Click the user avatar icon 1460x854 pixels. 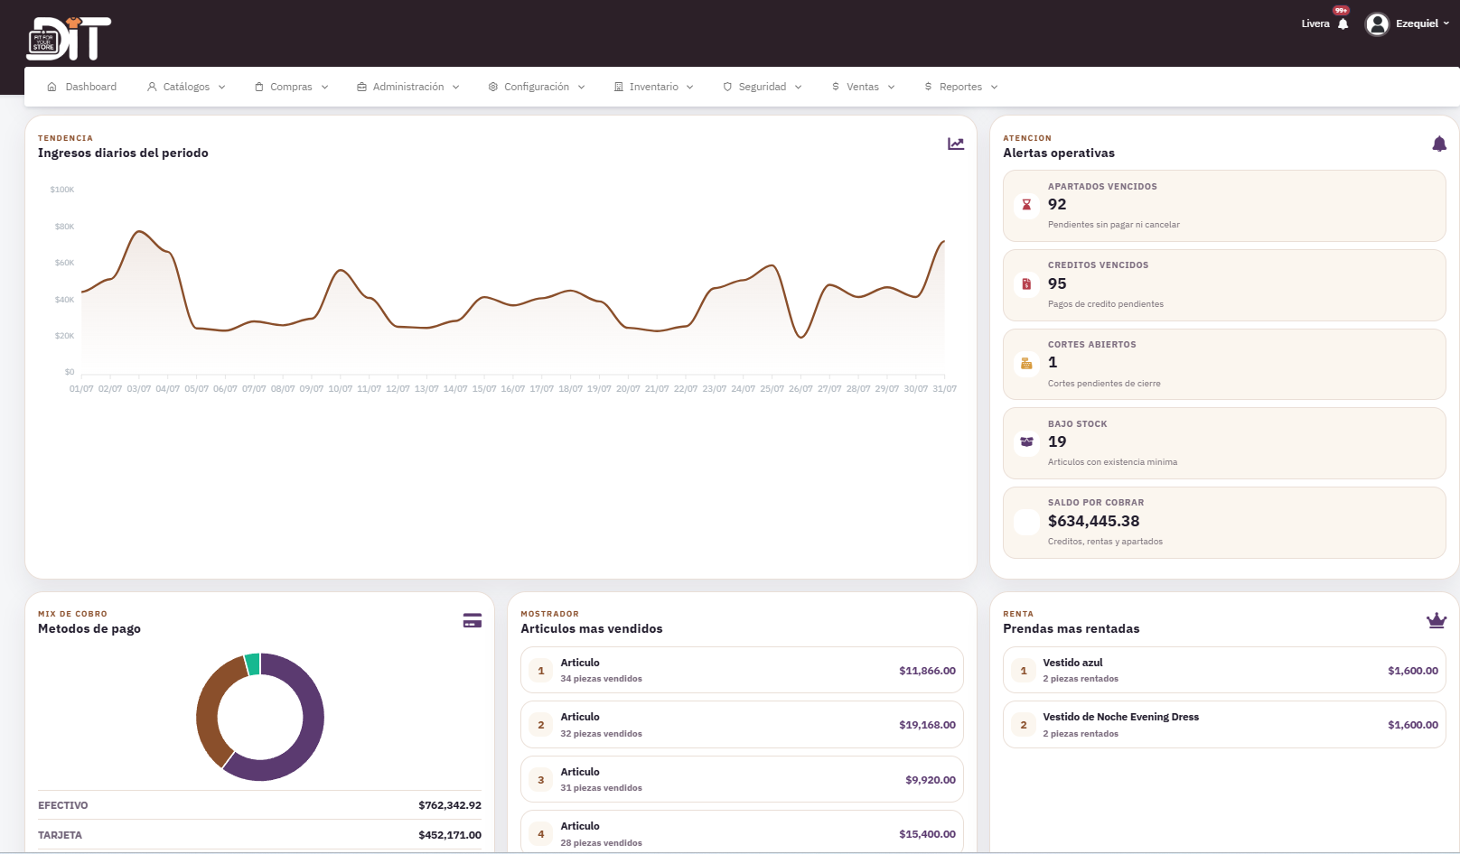point(1377,24)
